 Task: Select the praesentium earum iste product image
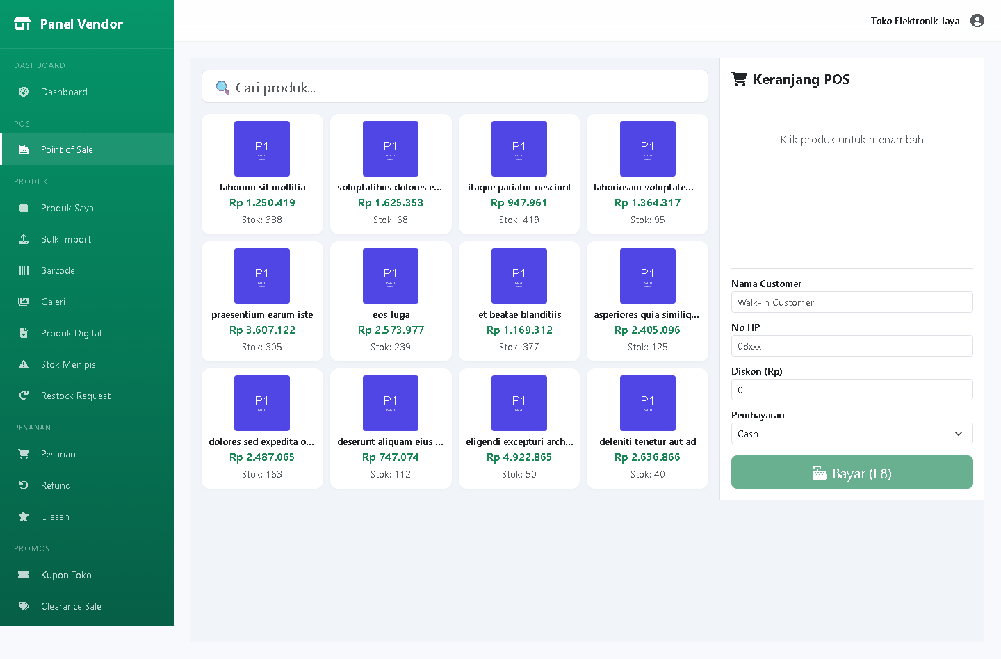(262, 276)
